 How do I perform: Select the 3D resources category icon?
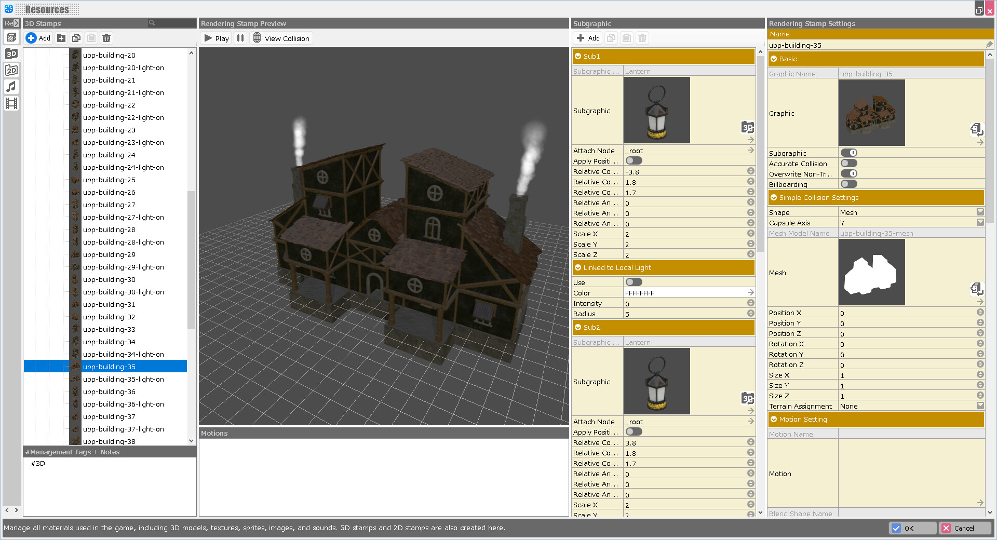tap(11, 53)
